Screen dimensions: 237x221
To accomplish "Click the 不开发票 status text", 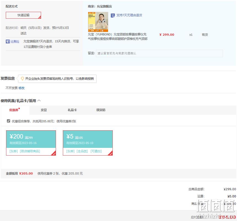I will click(12, 88).
